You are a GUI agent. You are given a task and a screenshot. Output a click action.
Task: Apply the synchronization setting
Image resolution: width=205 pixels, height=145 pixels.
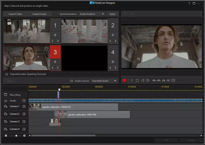pos(112,14)
